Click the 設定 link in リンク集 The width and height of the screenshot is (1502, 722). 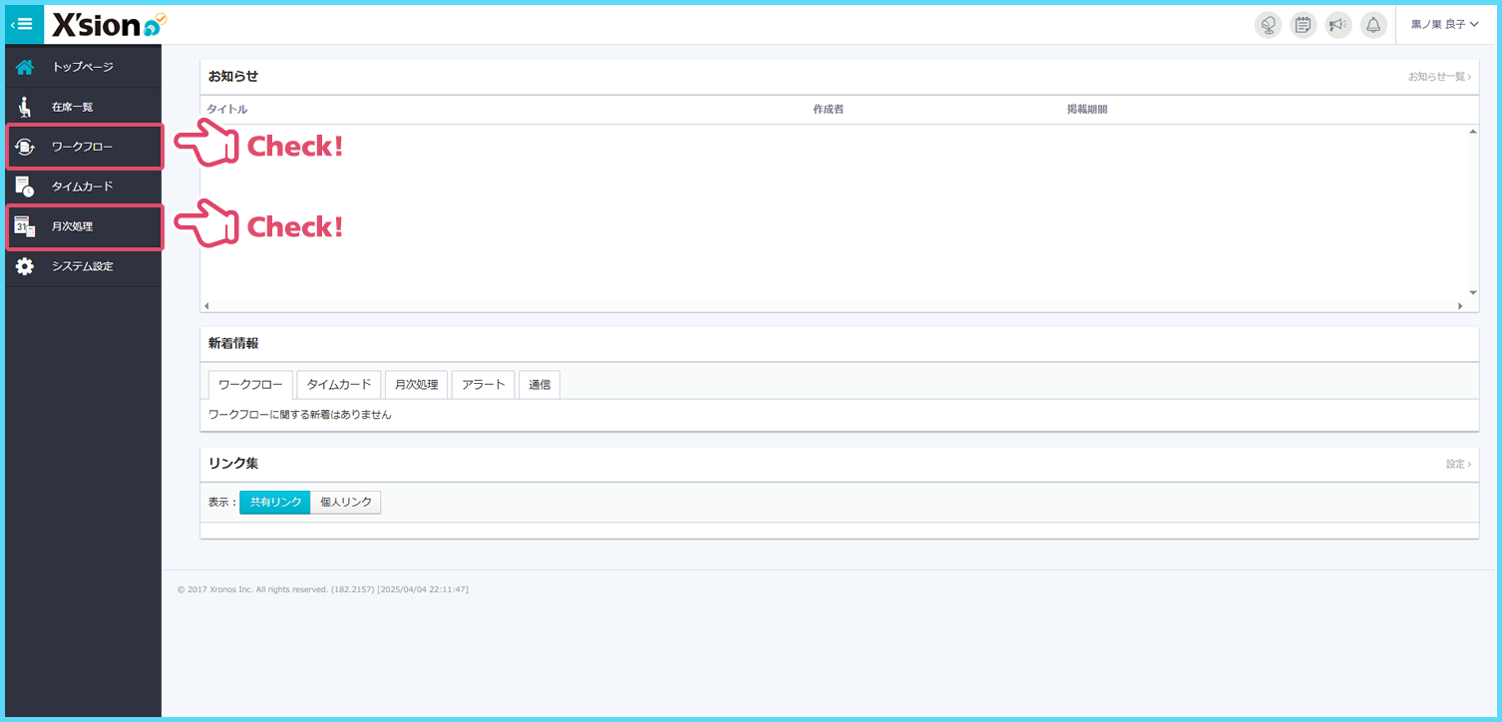1458,464
